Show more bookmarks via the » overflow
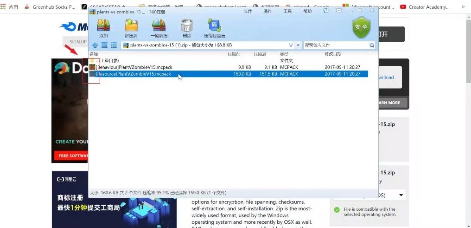Viewport: 471px width, 228px height. [x=464, y=7]
